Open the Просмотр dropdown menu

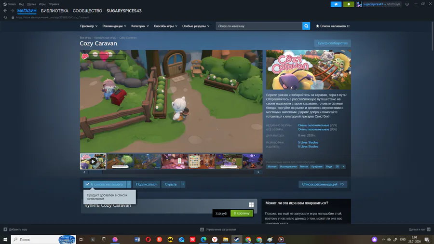point(89,26)
